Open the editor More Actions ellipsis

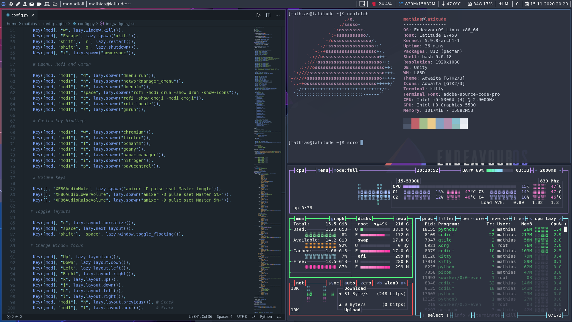(x=278, y=15)
